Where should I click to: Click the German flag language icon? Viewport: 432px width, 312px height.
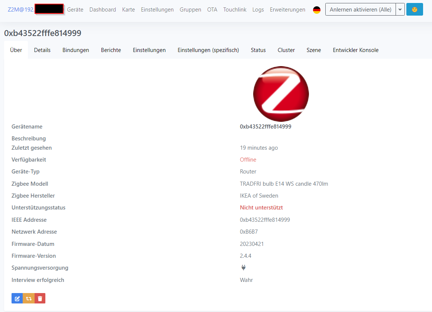317,10
